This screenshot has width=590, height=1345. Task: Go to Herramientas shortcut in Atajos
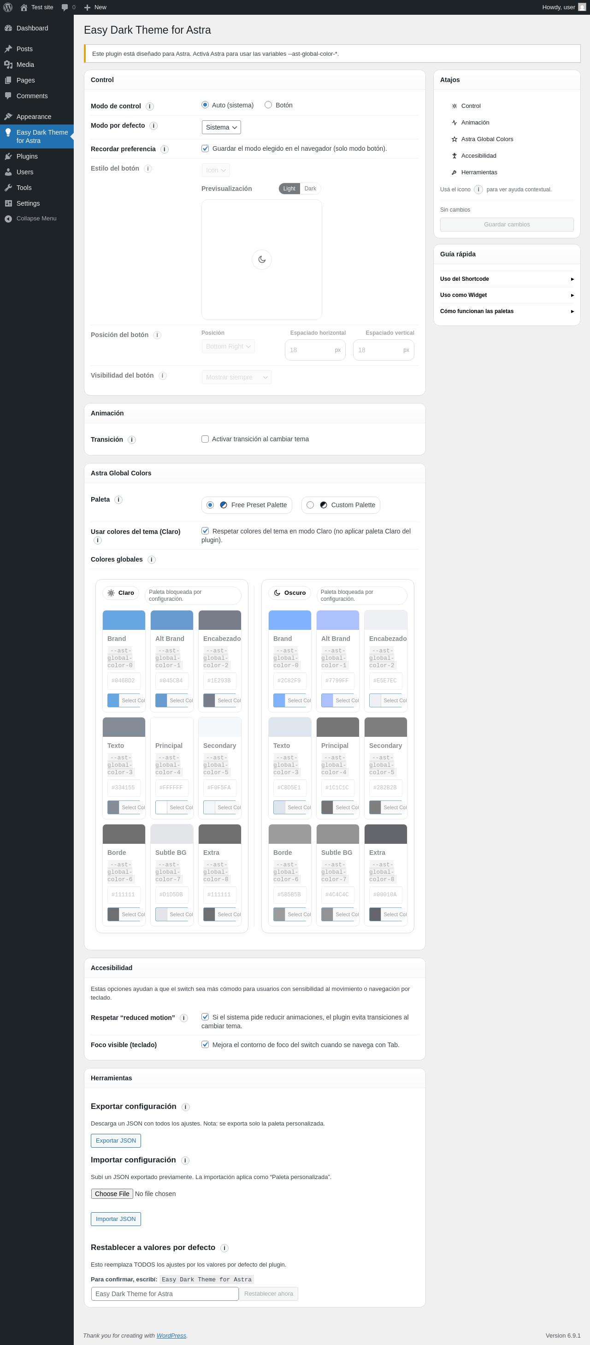pyautogui.click(x=474, y=173)
